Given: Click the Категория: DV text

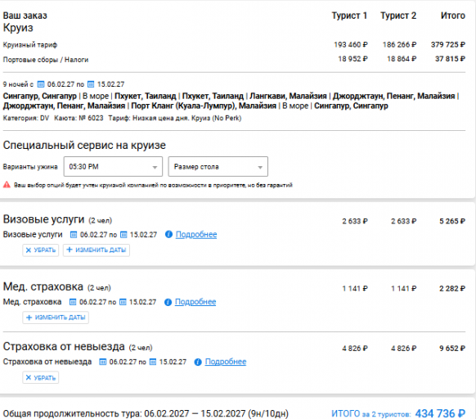Looking at the screenshot, I should pos(26,118).
